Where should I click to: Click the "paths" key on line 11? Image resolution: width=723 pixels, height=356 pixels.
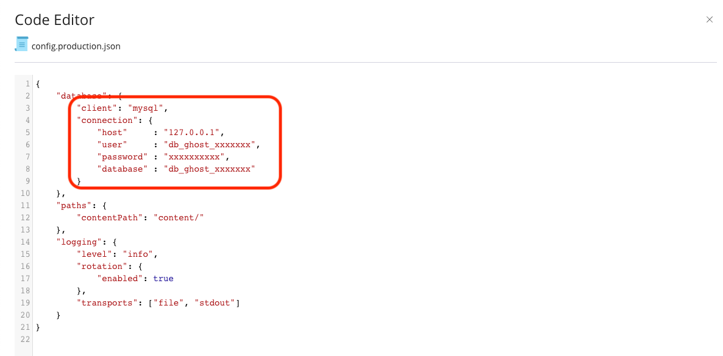click(x=71, y=206)
